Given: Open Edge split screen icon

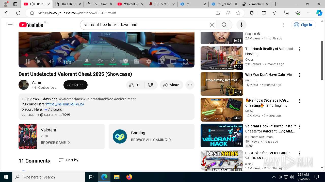Looking at the screenshot, I should point(264,13).
